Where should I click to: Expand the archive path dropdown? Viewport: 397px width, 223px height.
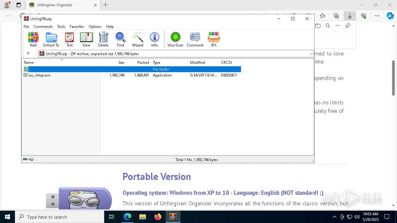coord(311,54)
